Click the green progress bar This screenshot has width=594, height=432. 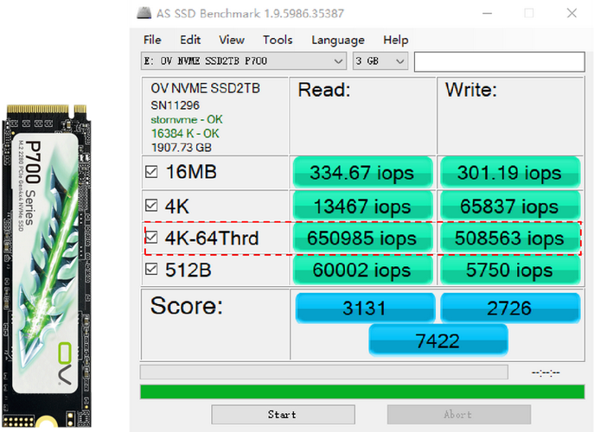click(x=360, y=391)
